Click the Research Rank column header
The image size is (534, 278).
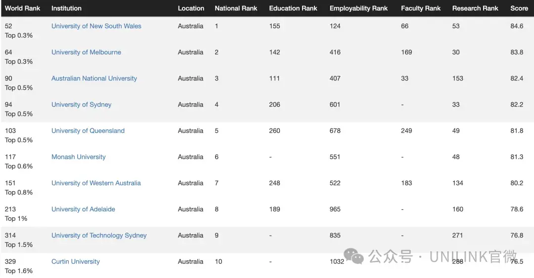click(x=475, y=8)
